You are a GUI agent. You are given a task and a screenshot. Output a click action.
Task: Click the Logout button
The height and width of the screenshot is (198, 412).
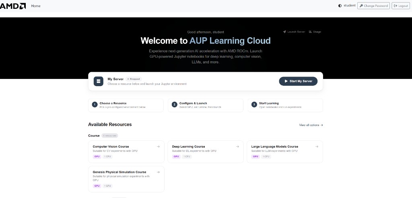[x=401, y=6]
